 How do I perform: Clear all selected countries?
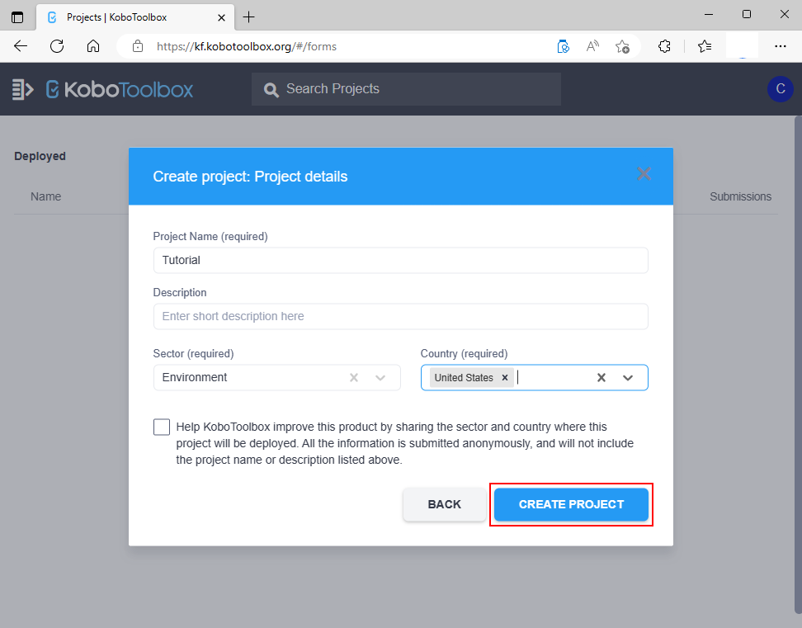click(601, 378)
